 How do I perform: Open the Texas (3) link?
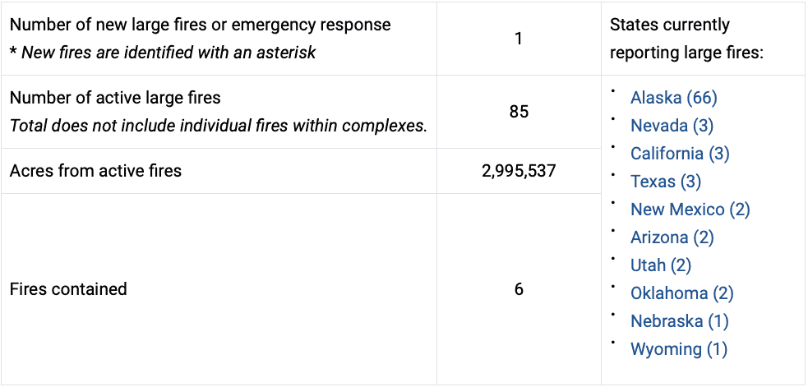pos(665,182)
